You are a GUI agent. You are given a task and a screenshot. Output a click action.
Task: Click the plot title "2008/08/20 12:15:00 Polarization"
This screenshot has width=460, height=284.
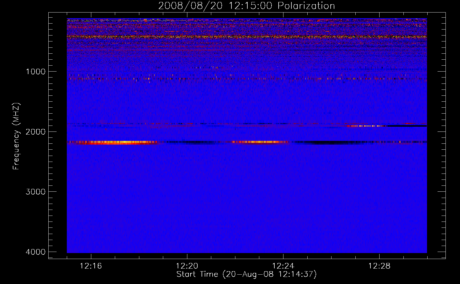tap(246, 6)
